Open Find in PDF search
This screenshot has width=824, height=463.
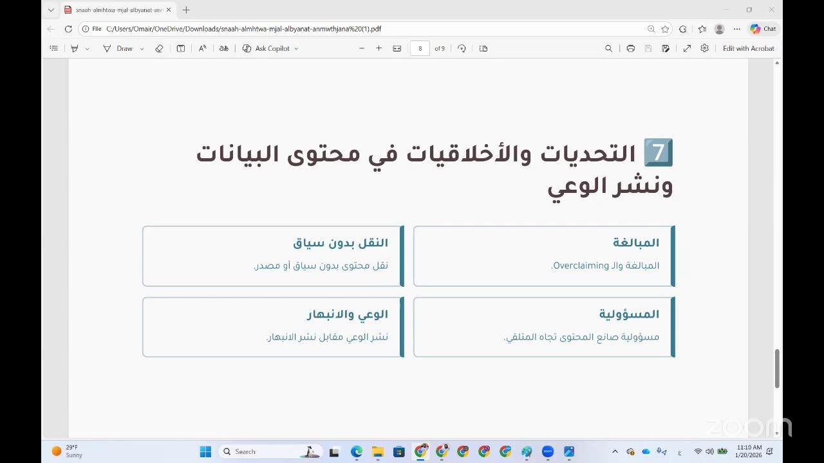608,48
